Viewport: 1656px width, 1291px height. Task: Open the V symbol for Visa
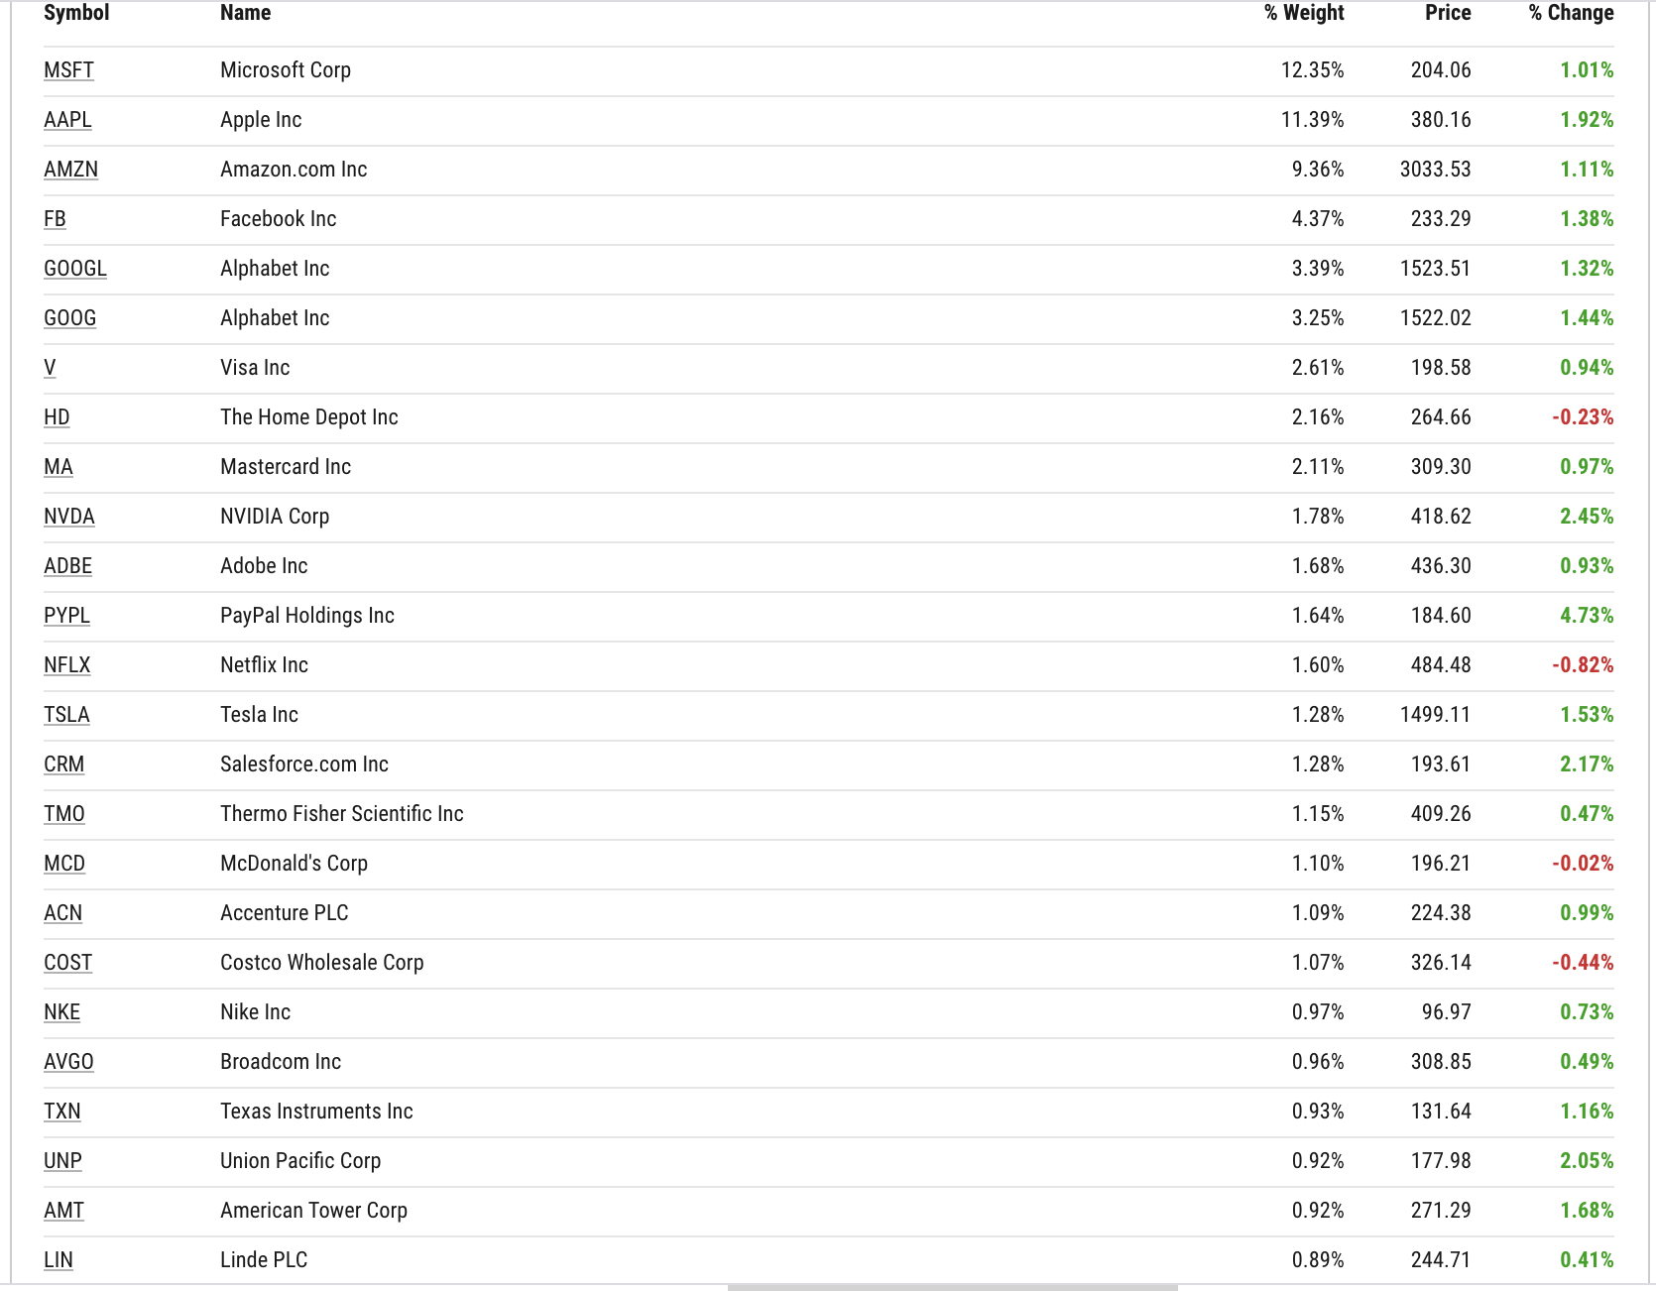pos(50,368)
